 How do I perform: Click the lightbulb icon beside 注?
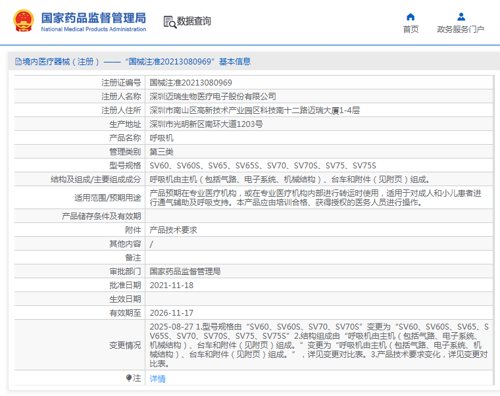click(x=129, y=378)
